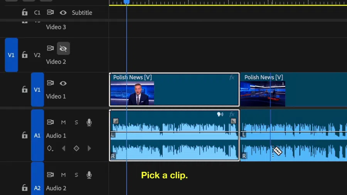
Task: Open Audio 1 show keyframes menu
Action: click(x=50, y=148)
